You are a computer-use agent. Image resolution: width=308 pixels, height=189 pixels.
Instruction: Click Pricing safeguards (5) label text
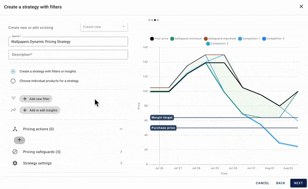tap(42, 152)
